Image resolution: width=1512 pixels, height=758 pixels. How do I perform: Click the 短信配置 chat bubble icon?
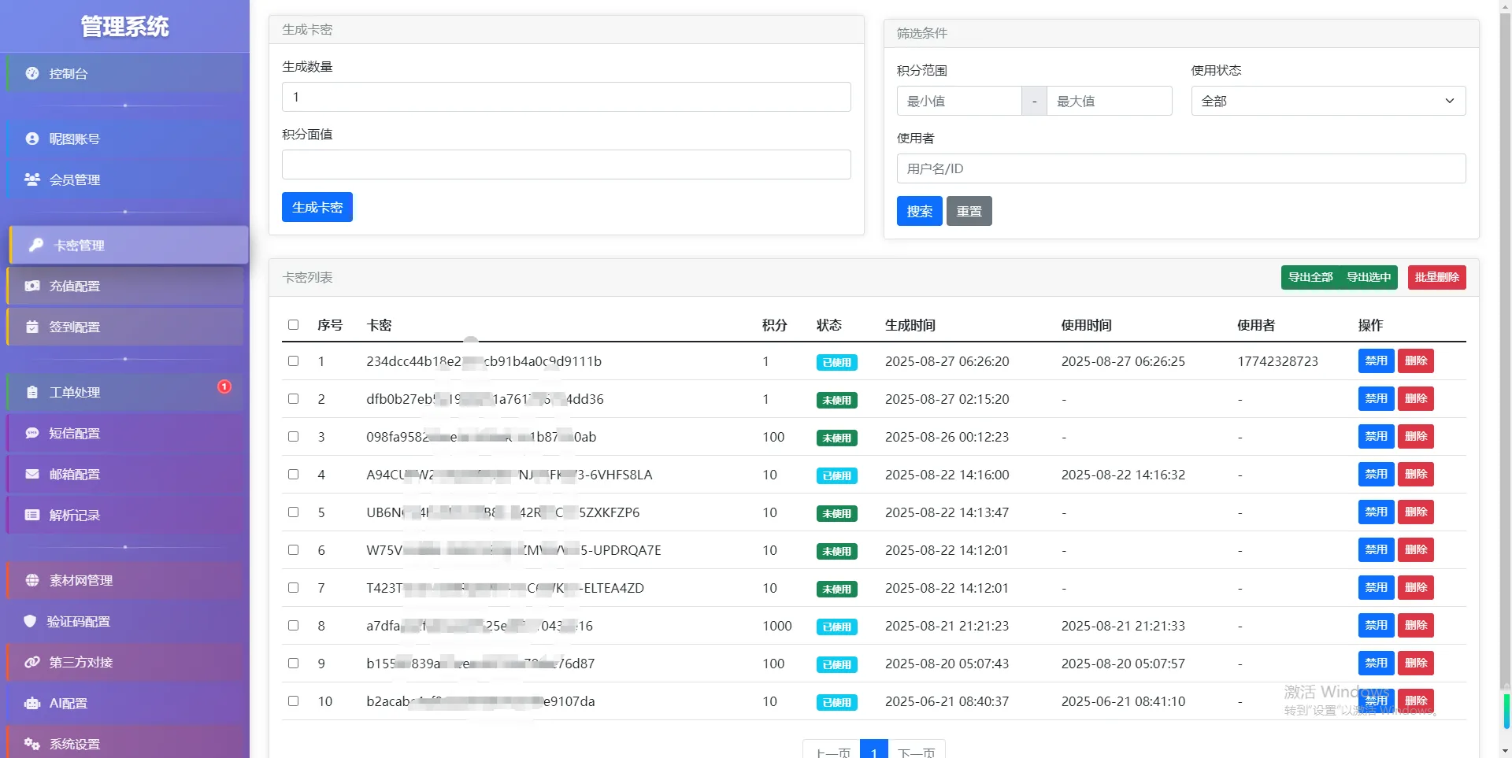click(x=32, y=433)
